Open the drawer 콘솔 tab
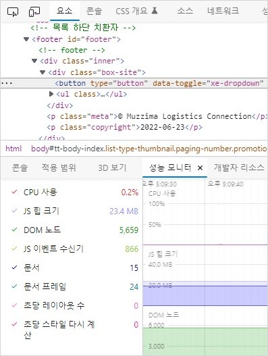 click(x=20, y=168)
